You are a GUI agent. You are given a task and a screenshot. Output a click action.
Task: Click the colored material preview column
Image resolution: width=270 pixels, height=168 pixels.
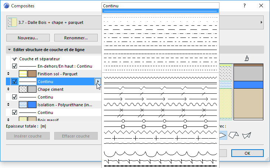(248, 92)
